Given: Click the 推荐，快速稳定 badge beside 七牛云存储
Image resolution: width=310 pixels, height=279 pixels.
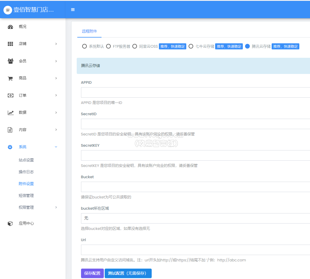Looking at the screenshot, I should 229,46.
